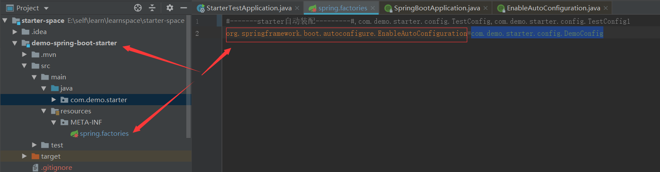Select spring.factories in the project tree
This screenshot has width=660, height=172.
[x=104, y=134]
